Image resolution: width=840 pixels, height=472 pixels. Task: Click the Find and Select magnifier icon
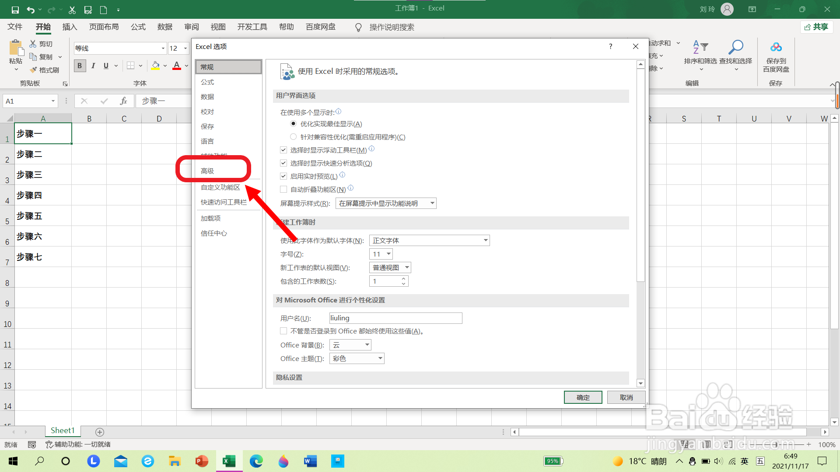coord(735,47)
